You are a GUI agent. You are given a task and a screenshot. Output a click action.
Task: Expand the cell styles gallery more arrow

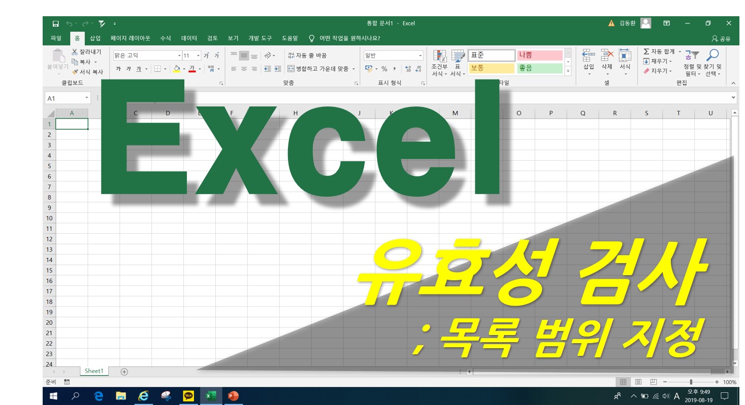point(568,71)
